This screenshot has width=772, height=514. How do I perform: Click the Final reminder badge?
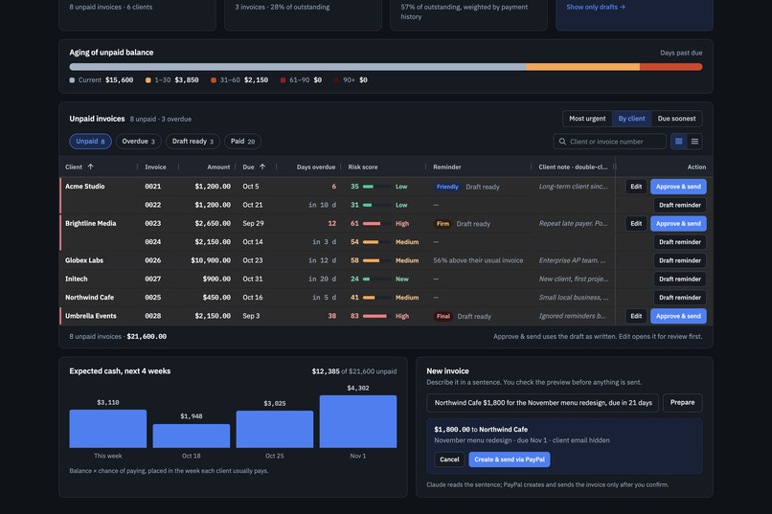[443, 316]
